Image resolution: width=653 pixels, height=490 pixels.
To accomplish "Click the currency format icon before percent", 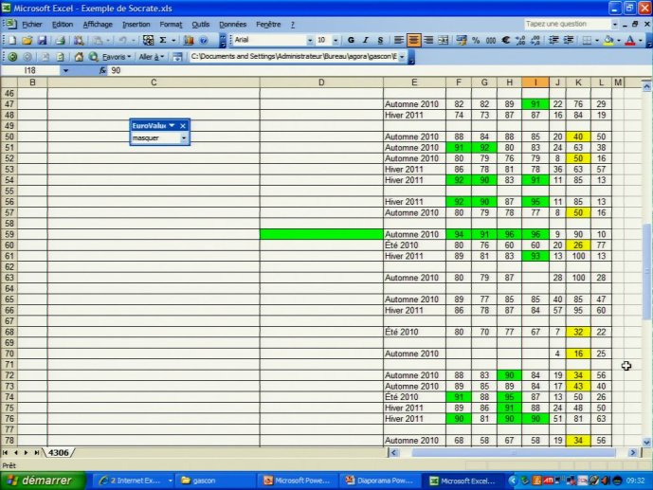I will [461, 40].
